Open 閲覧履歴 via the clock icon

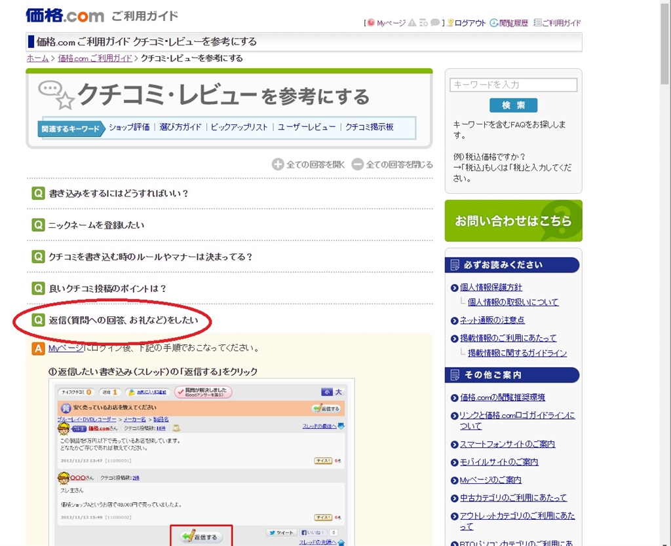point(509,23)
